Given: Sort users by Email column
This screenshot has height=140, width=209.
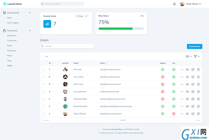Looking at the screenshot, I should click(104, 63).
